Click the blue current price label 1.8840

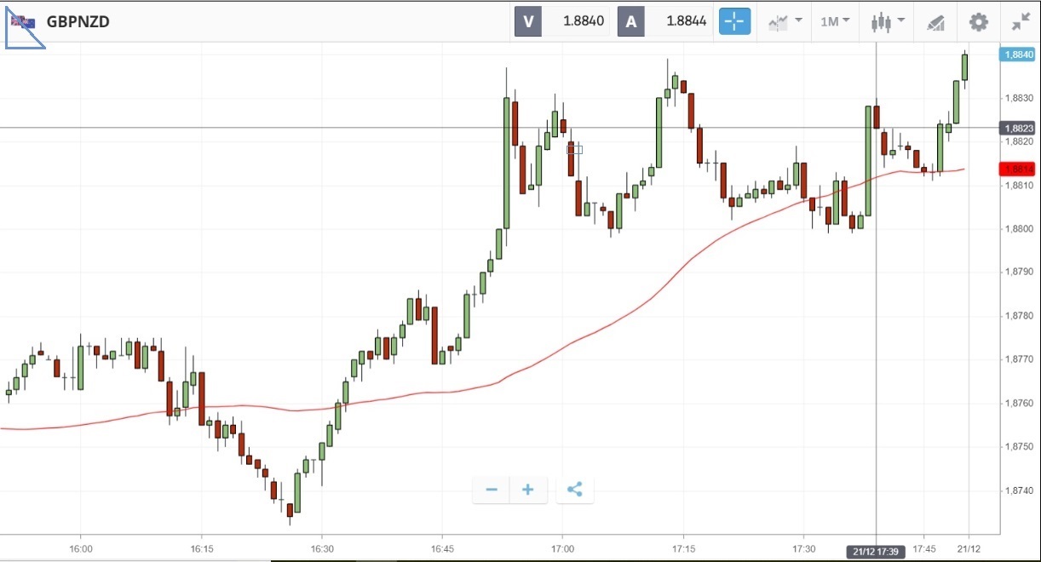click(1018, 54)
